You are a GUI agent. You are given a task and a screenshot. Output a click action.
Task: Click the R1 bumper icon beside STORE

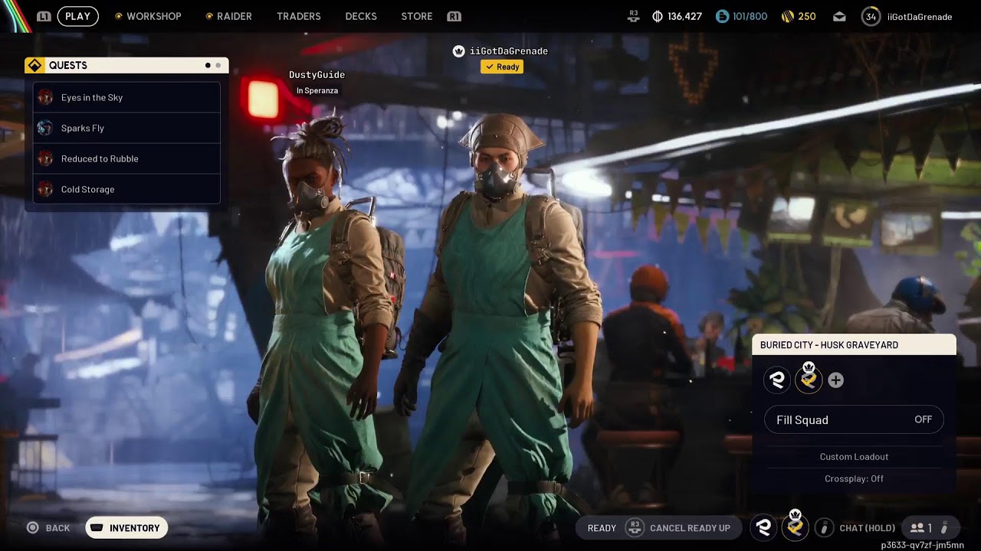454,16
